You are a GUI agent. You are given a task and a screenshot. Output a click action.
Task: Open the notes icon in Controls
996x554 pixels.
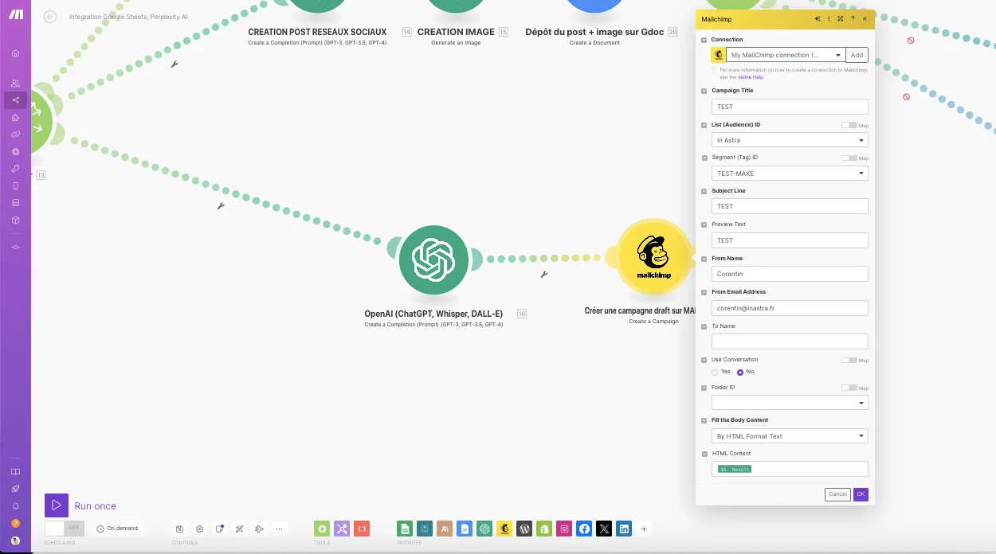click(220, 529)
